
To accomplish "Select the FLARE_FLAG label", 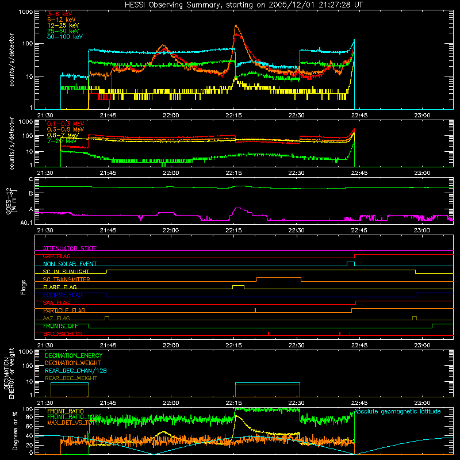I will [60, 287].
